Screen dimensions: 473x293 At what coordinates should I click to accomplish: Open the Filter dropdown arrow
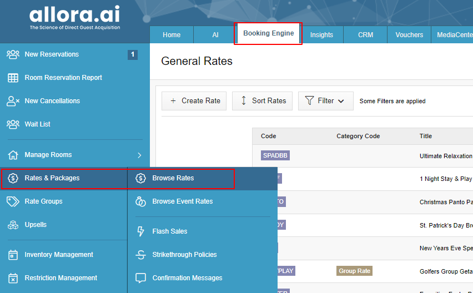tap(341, 102)
